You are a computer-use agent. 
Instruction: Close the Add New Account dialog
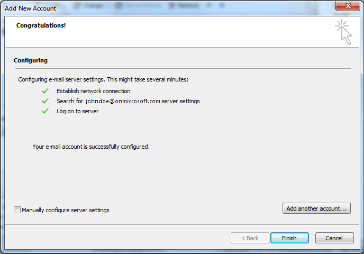click(348, 6)
